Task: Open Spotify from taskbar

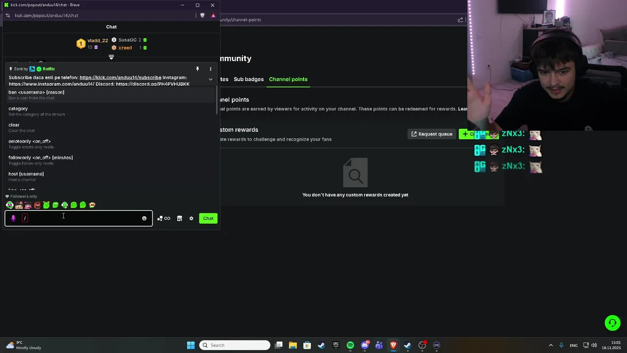Action: (x=350, y=345)
